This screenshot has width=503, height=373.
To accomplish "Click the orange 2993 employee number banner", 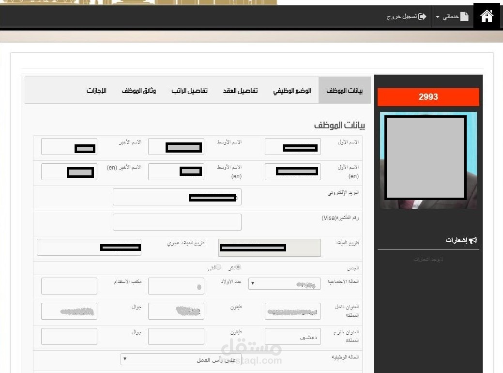I will click(428, 97).
